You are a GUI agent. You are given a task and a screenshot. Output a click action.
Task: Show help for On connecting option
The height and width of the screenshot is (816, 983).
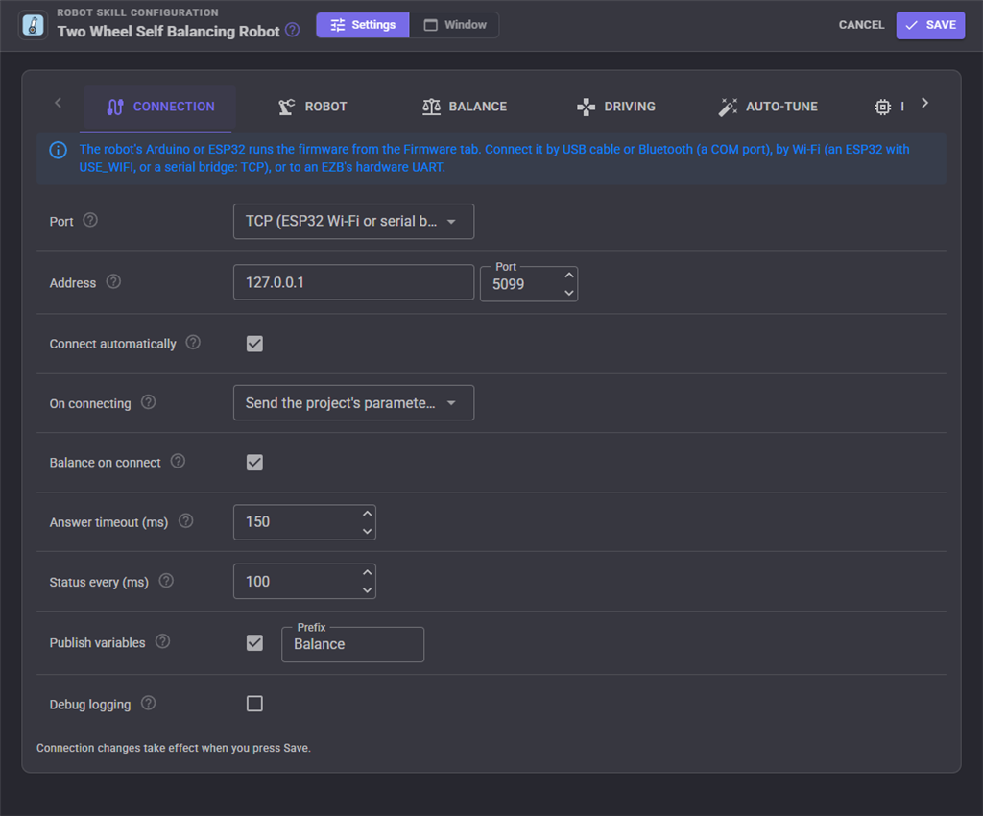pos(148,402)
